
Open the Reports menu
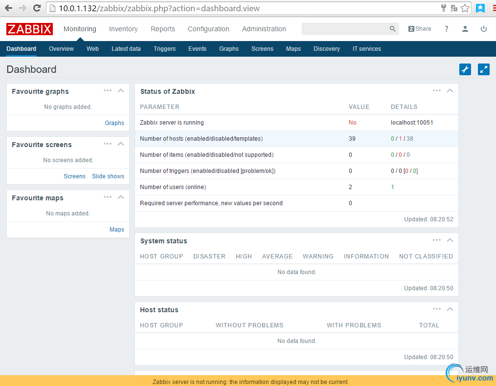click(x=162, y=29)
